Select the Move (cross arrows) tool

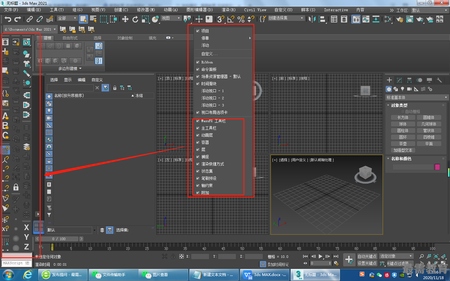(x=125, y=19)
